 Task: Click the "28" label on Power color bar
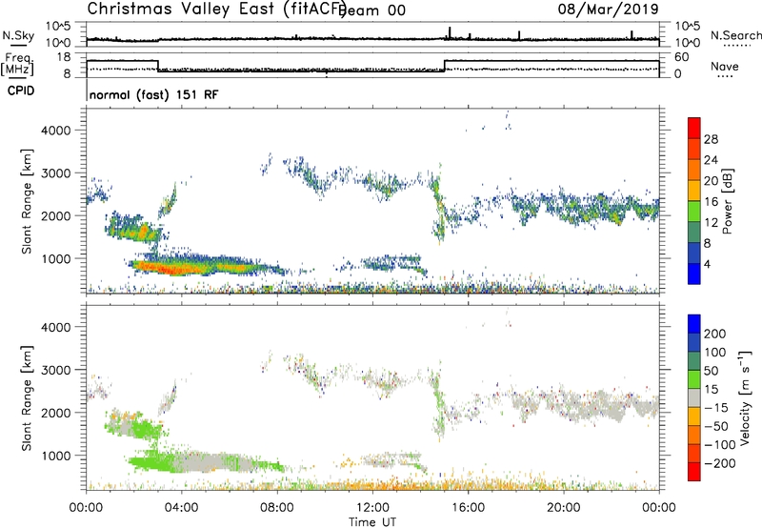point(711,139)
